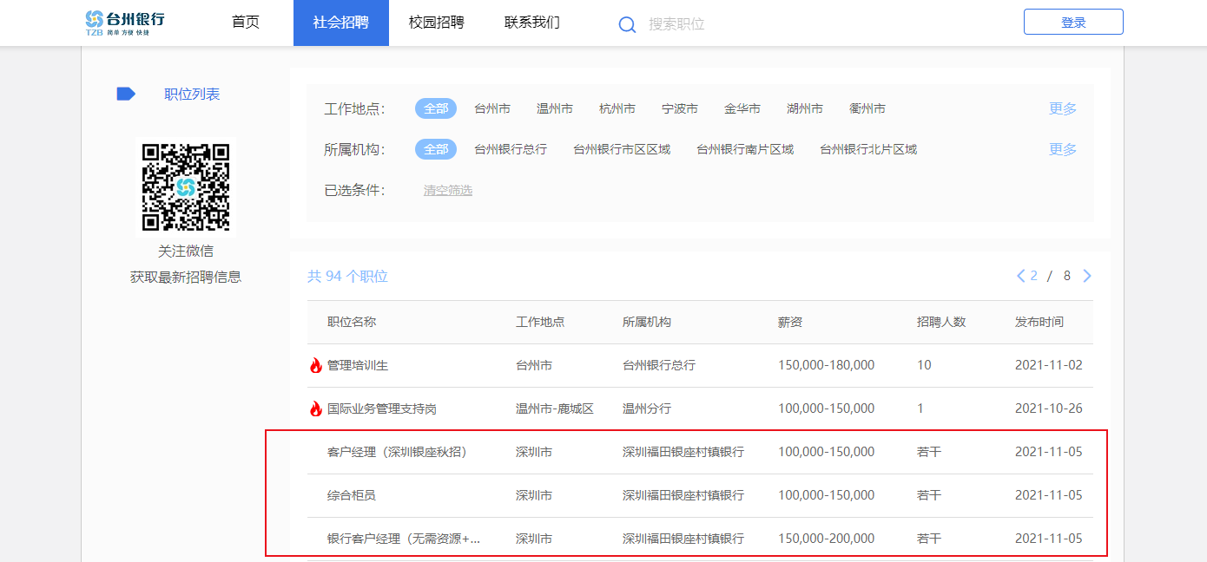Viewport: 1207px width, 562px height.
Task: Filter institution by 台州银行北片区域
Action: point(868,149)
